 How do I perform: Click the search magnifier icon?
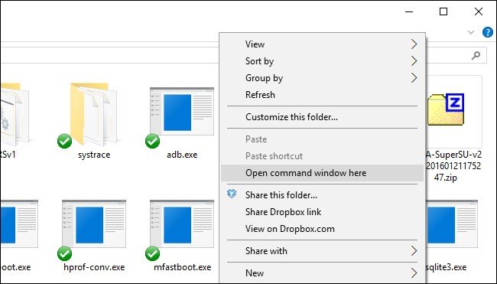click(476, 56)
